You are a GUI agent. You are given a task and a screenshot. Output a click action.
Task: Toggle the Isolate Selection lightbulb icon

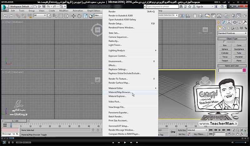tap(93, 130)
